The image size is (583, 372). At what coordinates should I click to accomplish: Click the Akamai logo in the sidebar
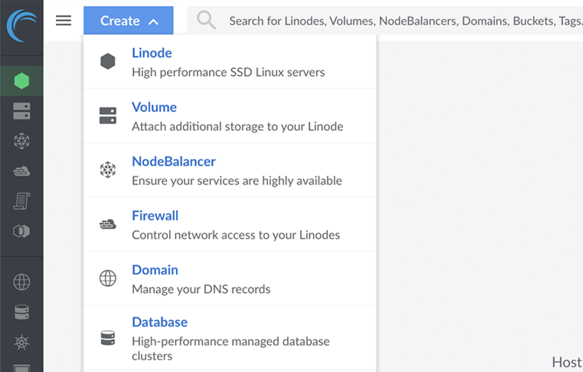point(22,26)
